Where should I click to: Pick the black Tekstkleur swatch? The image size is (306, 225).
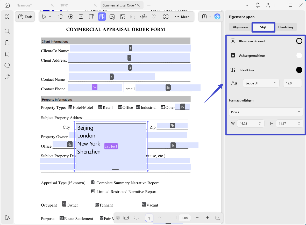[299, 70]
